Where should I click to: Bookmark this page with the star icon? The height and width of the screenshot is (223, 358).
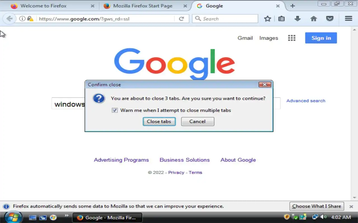[267, 19]
